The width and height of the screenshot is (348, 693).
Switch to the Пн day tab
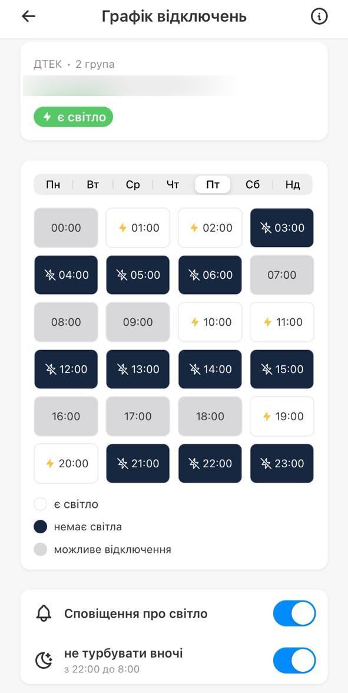click(x=53, y=185)
